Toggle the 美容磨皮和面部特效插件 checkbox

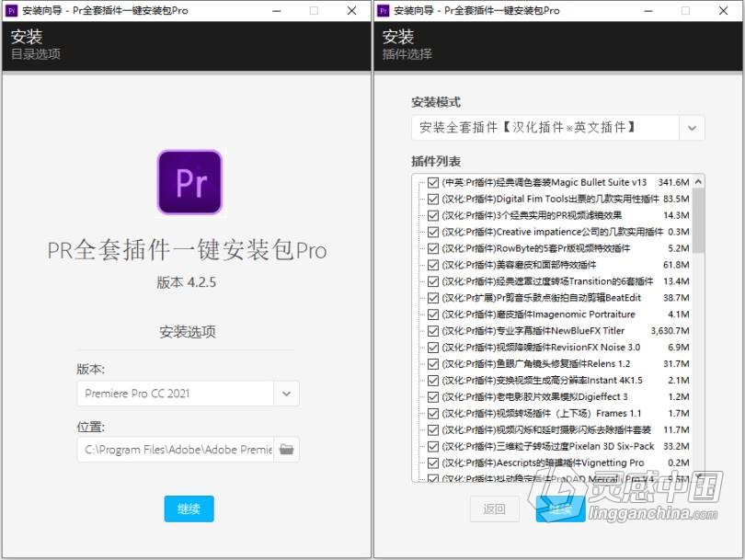433,265
